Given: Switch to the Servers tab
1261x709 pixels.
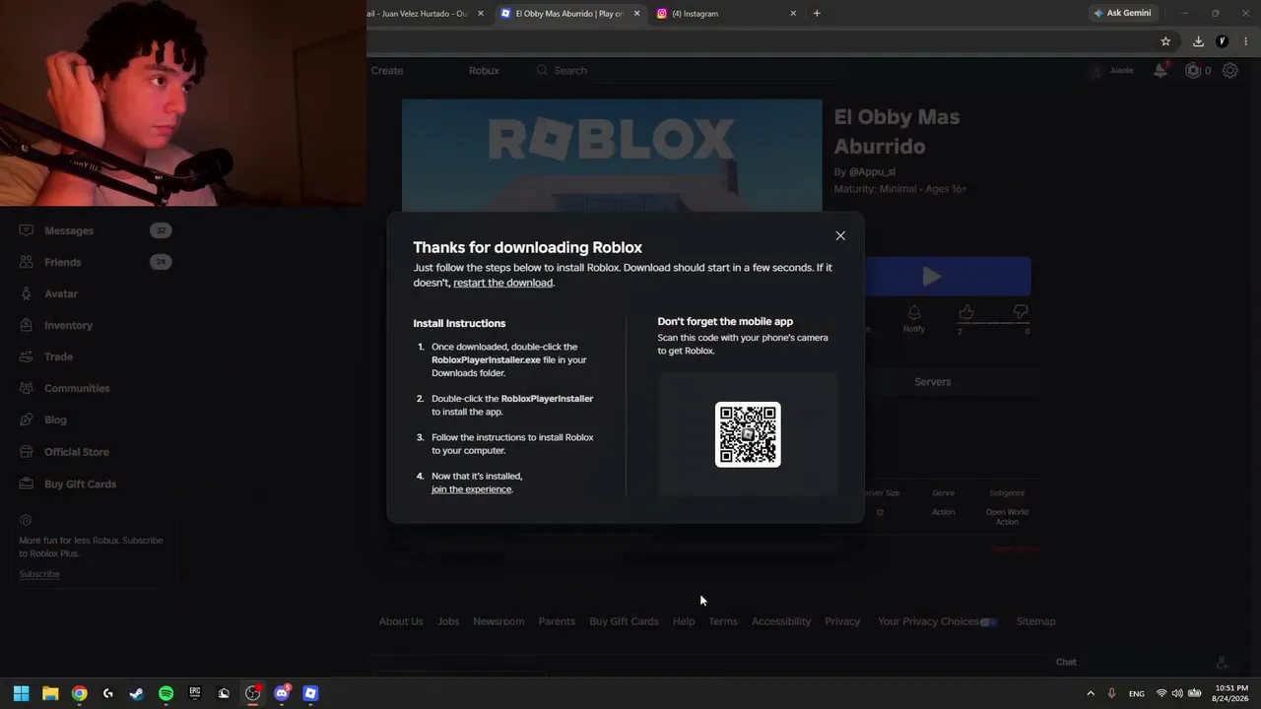Looking at the screenshot, I should pos(932,381).
